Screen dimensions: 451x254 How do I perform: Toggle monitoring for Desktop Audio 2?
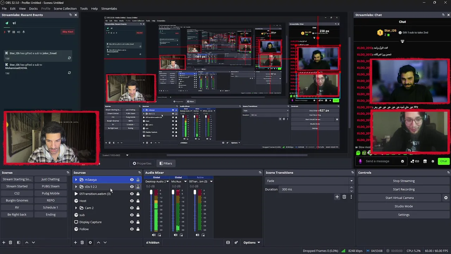[x=160, y=235]
